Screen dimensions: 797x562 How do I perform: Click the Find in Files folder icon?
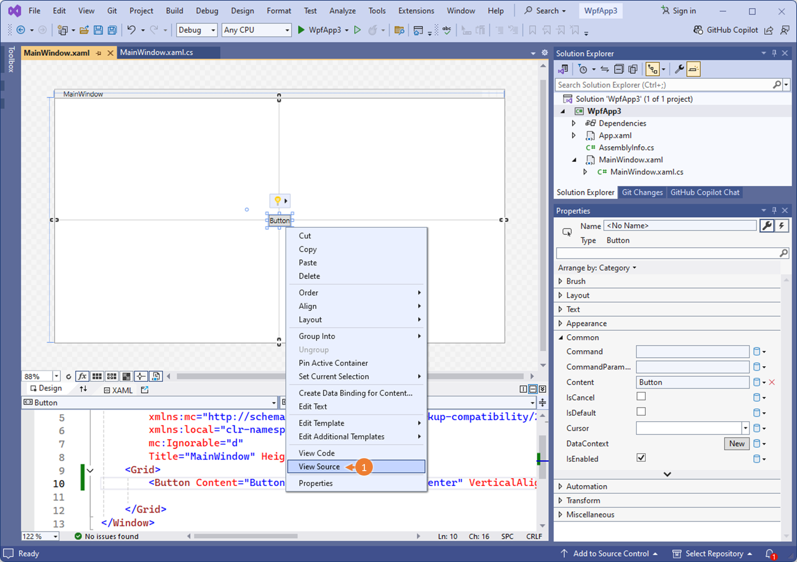click(x=399, y=30)
